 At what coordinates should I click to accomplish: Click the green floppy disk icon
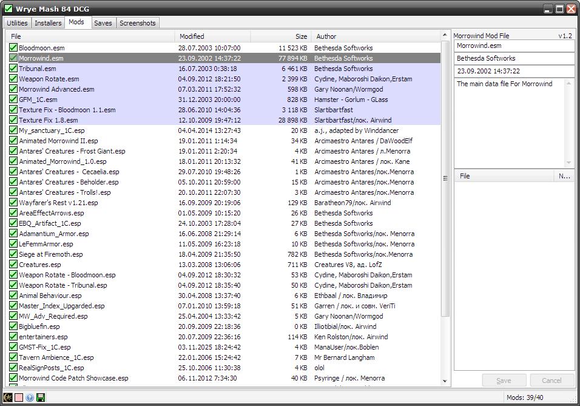41,398
